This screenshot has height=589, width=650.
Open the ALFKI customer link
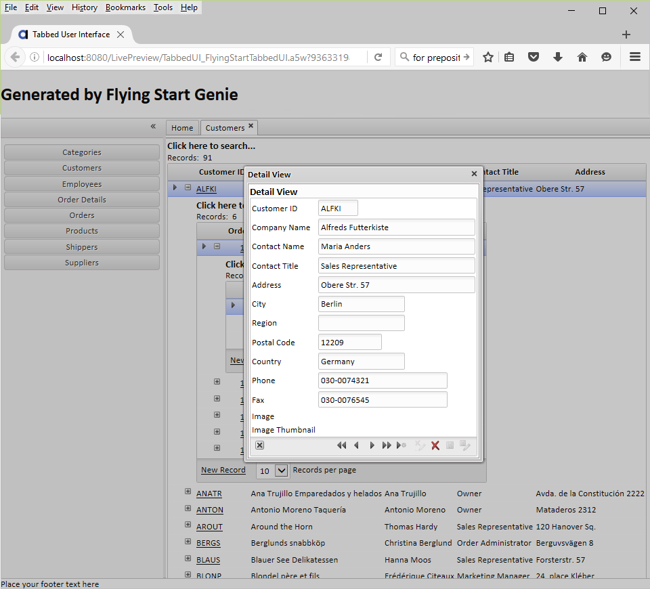tap(207, 189)
